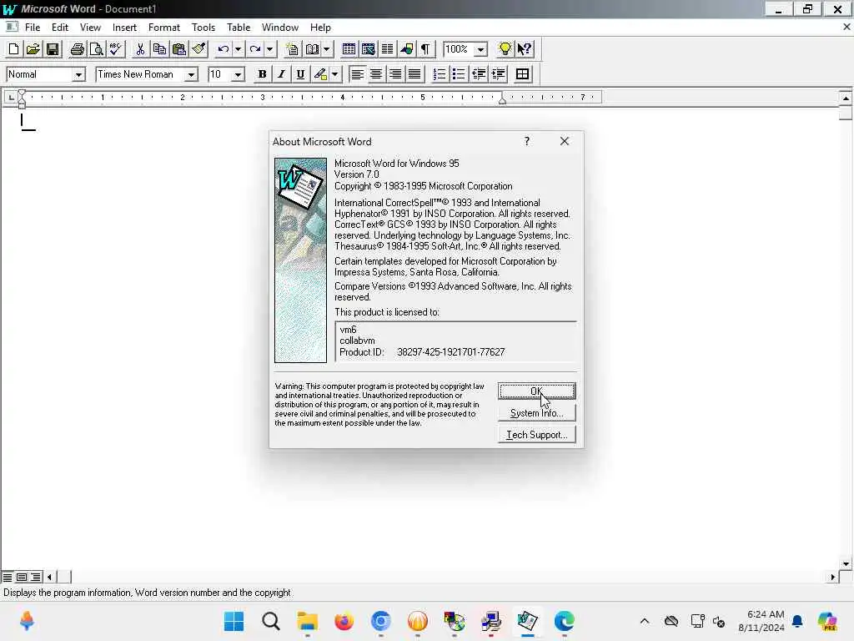Click the horizontal scrollbar right arrow

[x=832, y=577]
